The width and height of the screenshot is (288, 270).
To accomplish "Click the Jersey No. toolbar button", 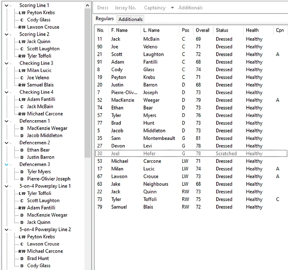I will [x=125, y=8].
